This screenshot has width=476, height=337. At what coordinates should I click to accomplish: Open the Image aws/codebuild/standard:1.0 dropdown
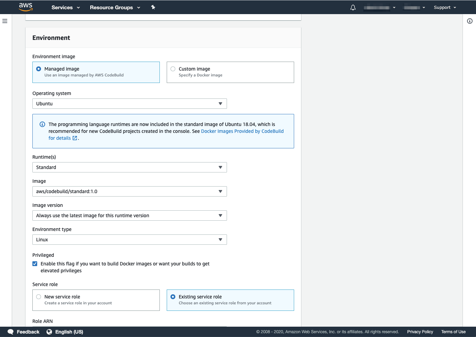click(130, 191)
